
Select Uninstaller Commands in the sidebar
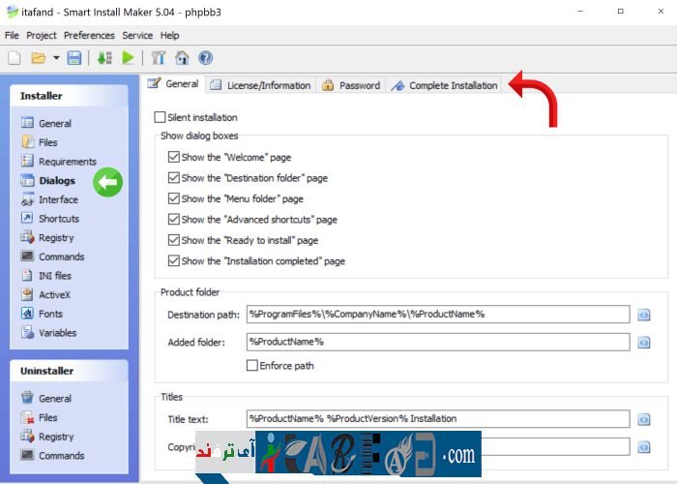click(61, 456)
